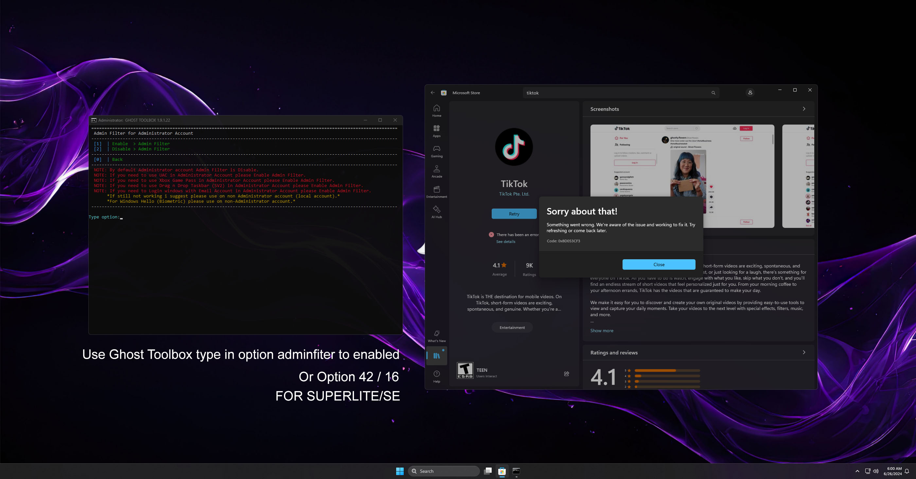Click option [1] Enable Admin Filter line

[132, 144]
